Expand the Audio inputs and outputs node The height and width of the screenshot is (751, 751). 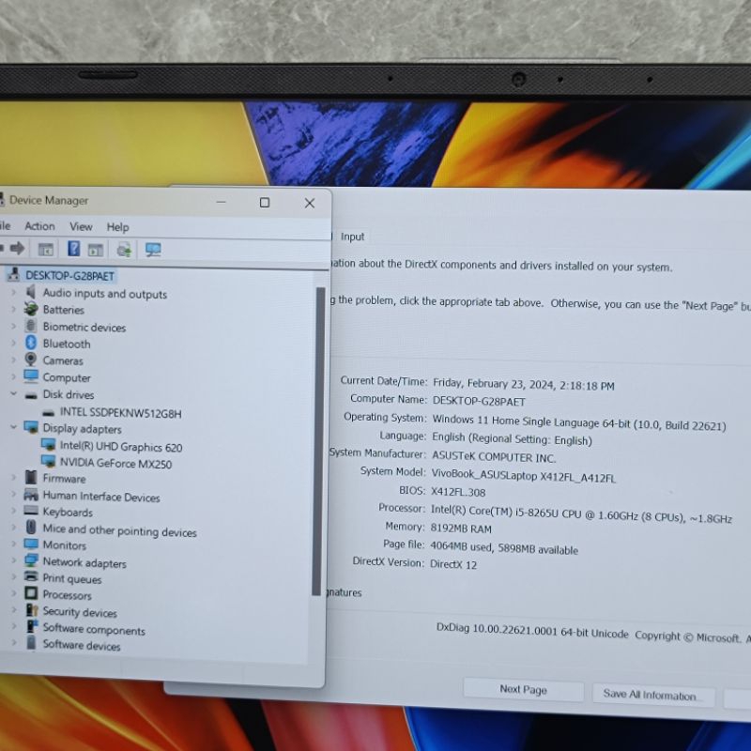pyautogui.click(x=13, y=292)
